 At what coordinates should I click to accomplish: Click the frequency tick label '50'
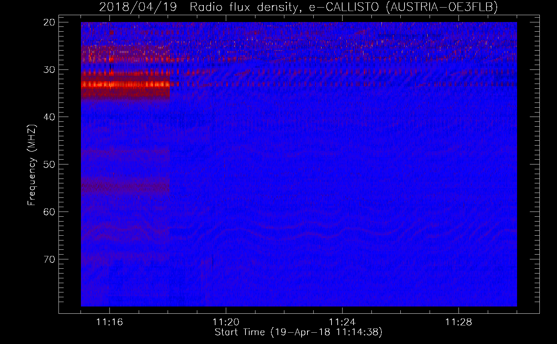click(50, 164)
